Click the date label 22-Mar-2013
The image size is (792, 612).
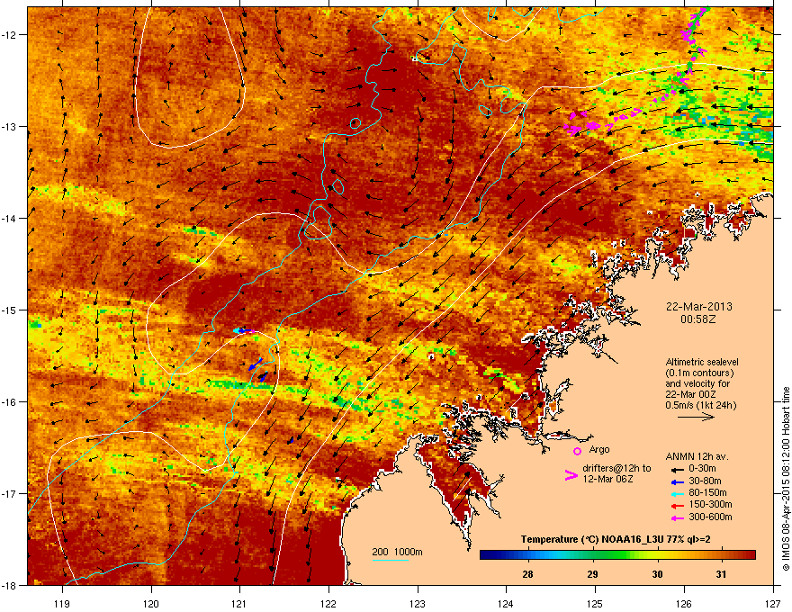698,307
